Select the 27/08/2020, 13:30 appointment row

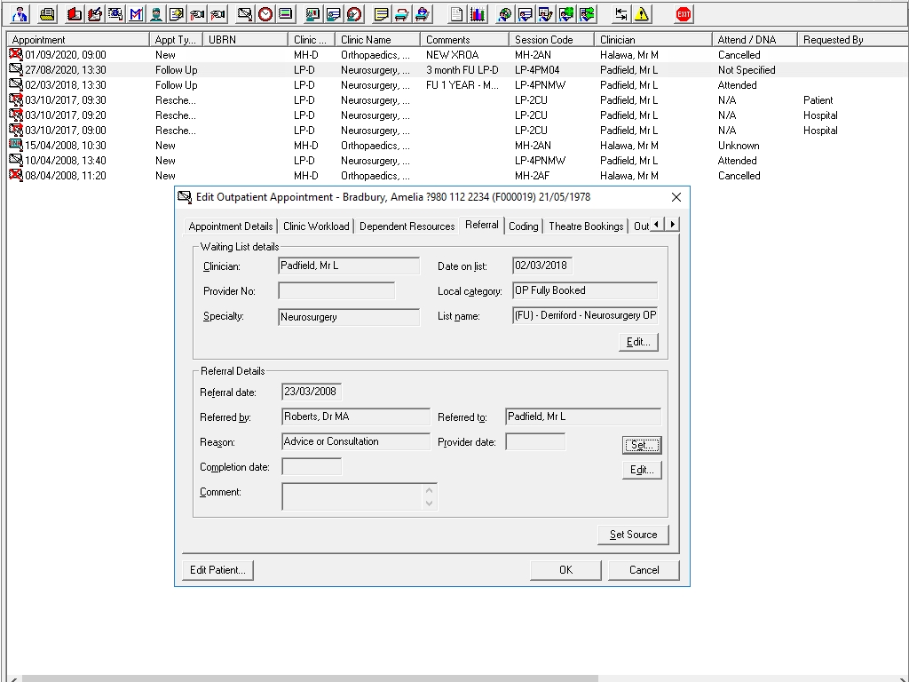click(x=457, y=70)
